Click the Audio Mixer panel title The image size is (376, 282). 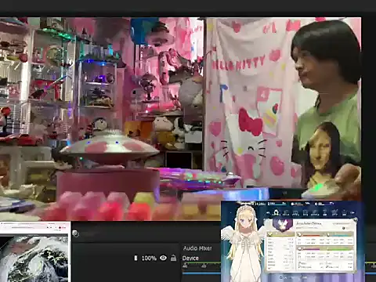coord(197,248)
